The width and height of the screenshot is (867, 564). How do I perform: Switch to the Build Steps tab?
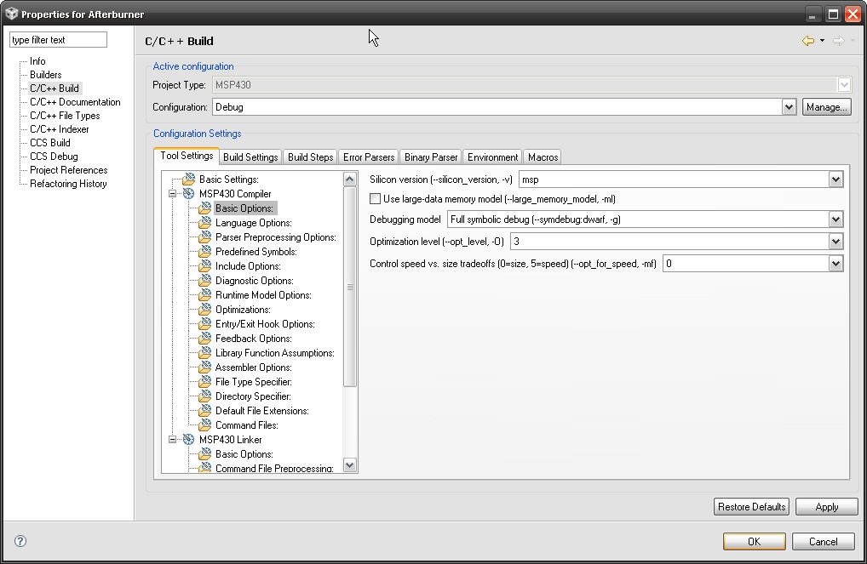click(310, 157)
